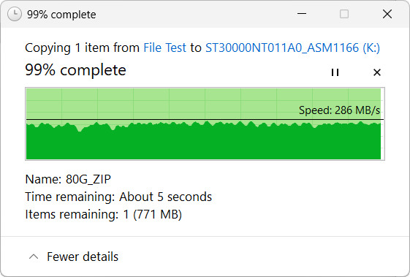
Task: Open the ST30000NT011A0_ASM1166 (K:) destination link
Action: point(292,48)
